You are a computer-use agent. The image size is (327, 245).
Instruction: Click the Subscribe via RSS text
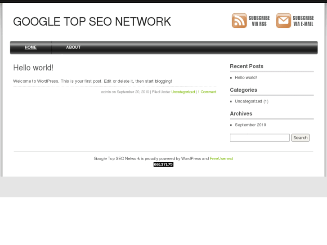(x=259, y=21)
